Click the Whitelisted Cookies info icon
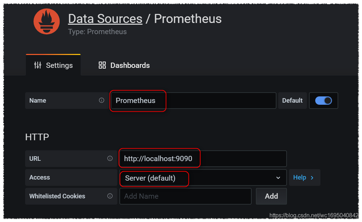The image size is (362, 222). click(x=110, y=196)
